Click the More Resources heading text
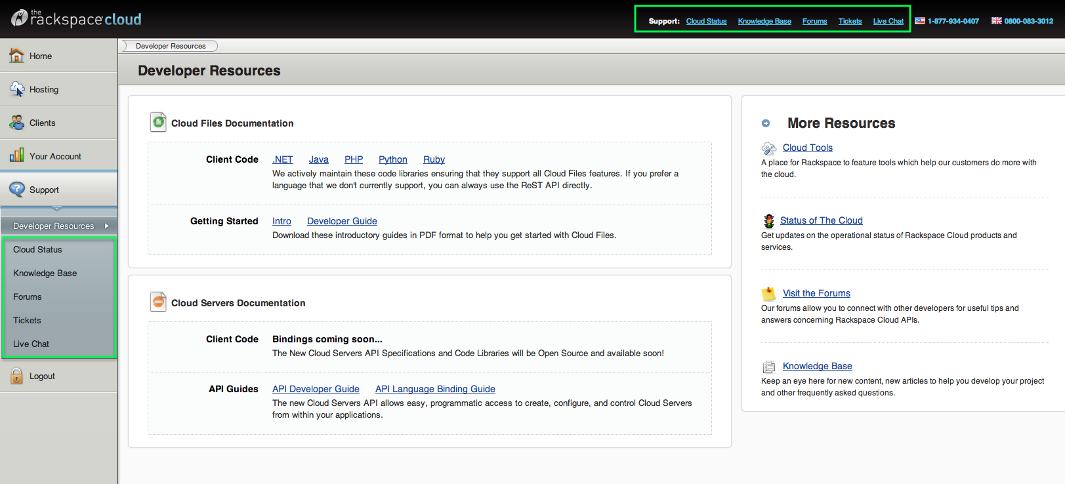 pyautogui.click(x=841, y=123)
